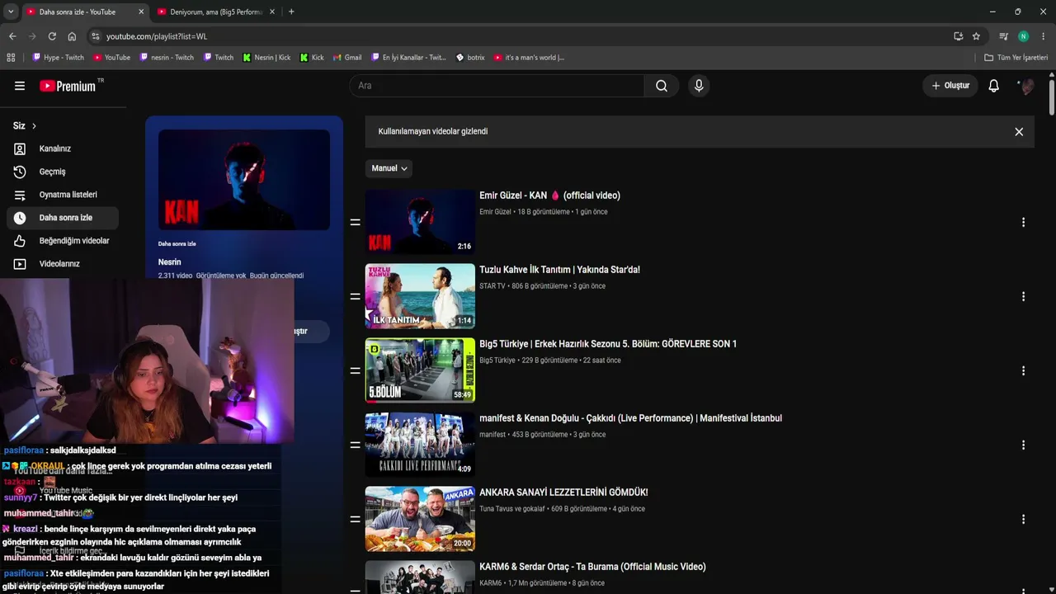Click the Oluştur create button
1056x594 pixels.
(x=950, y=86)
